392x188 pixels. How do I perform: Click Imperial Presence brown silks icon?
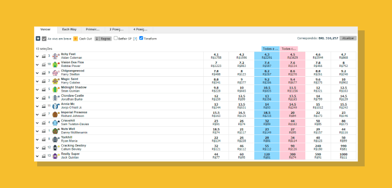[x=55, y=114]
